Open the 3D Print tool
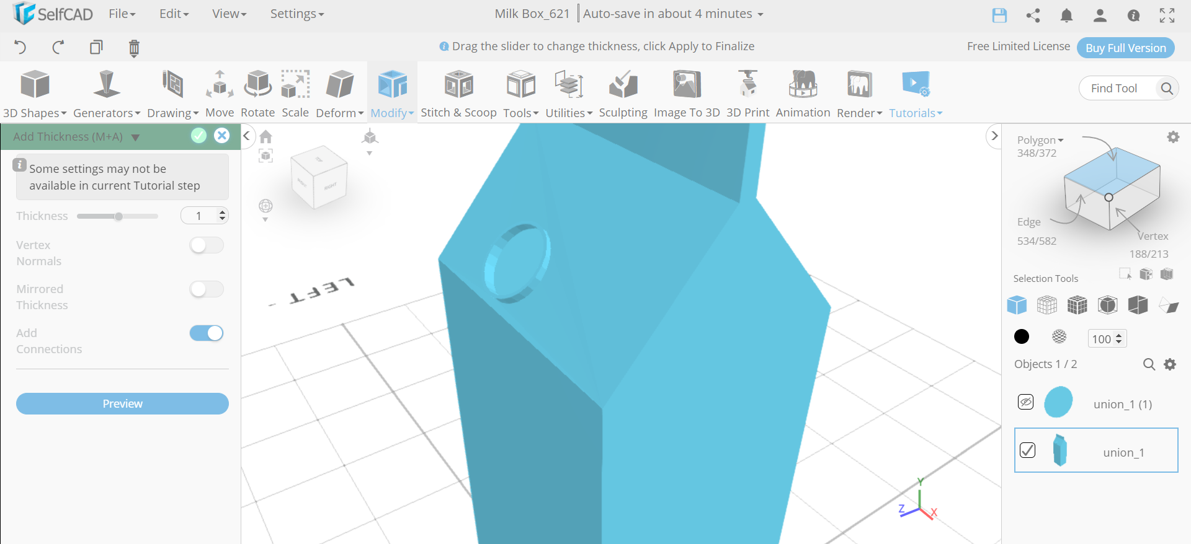This screenshot has height=544, width=1191. [x=747, y=94]
